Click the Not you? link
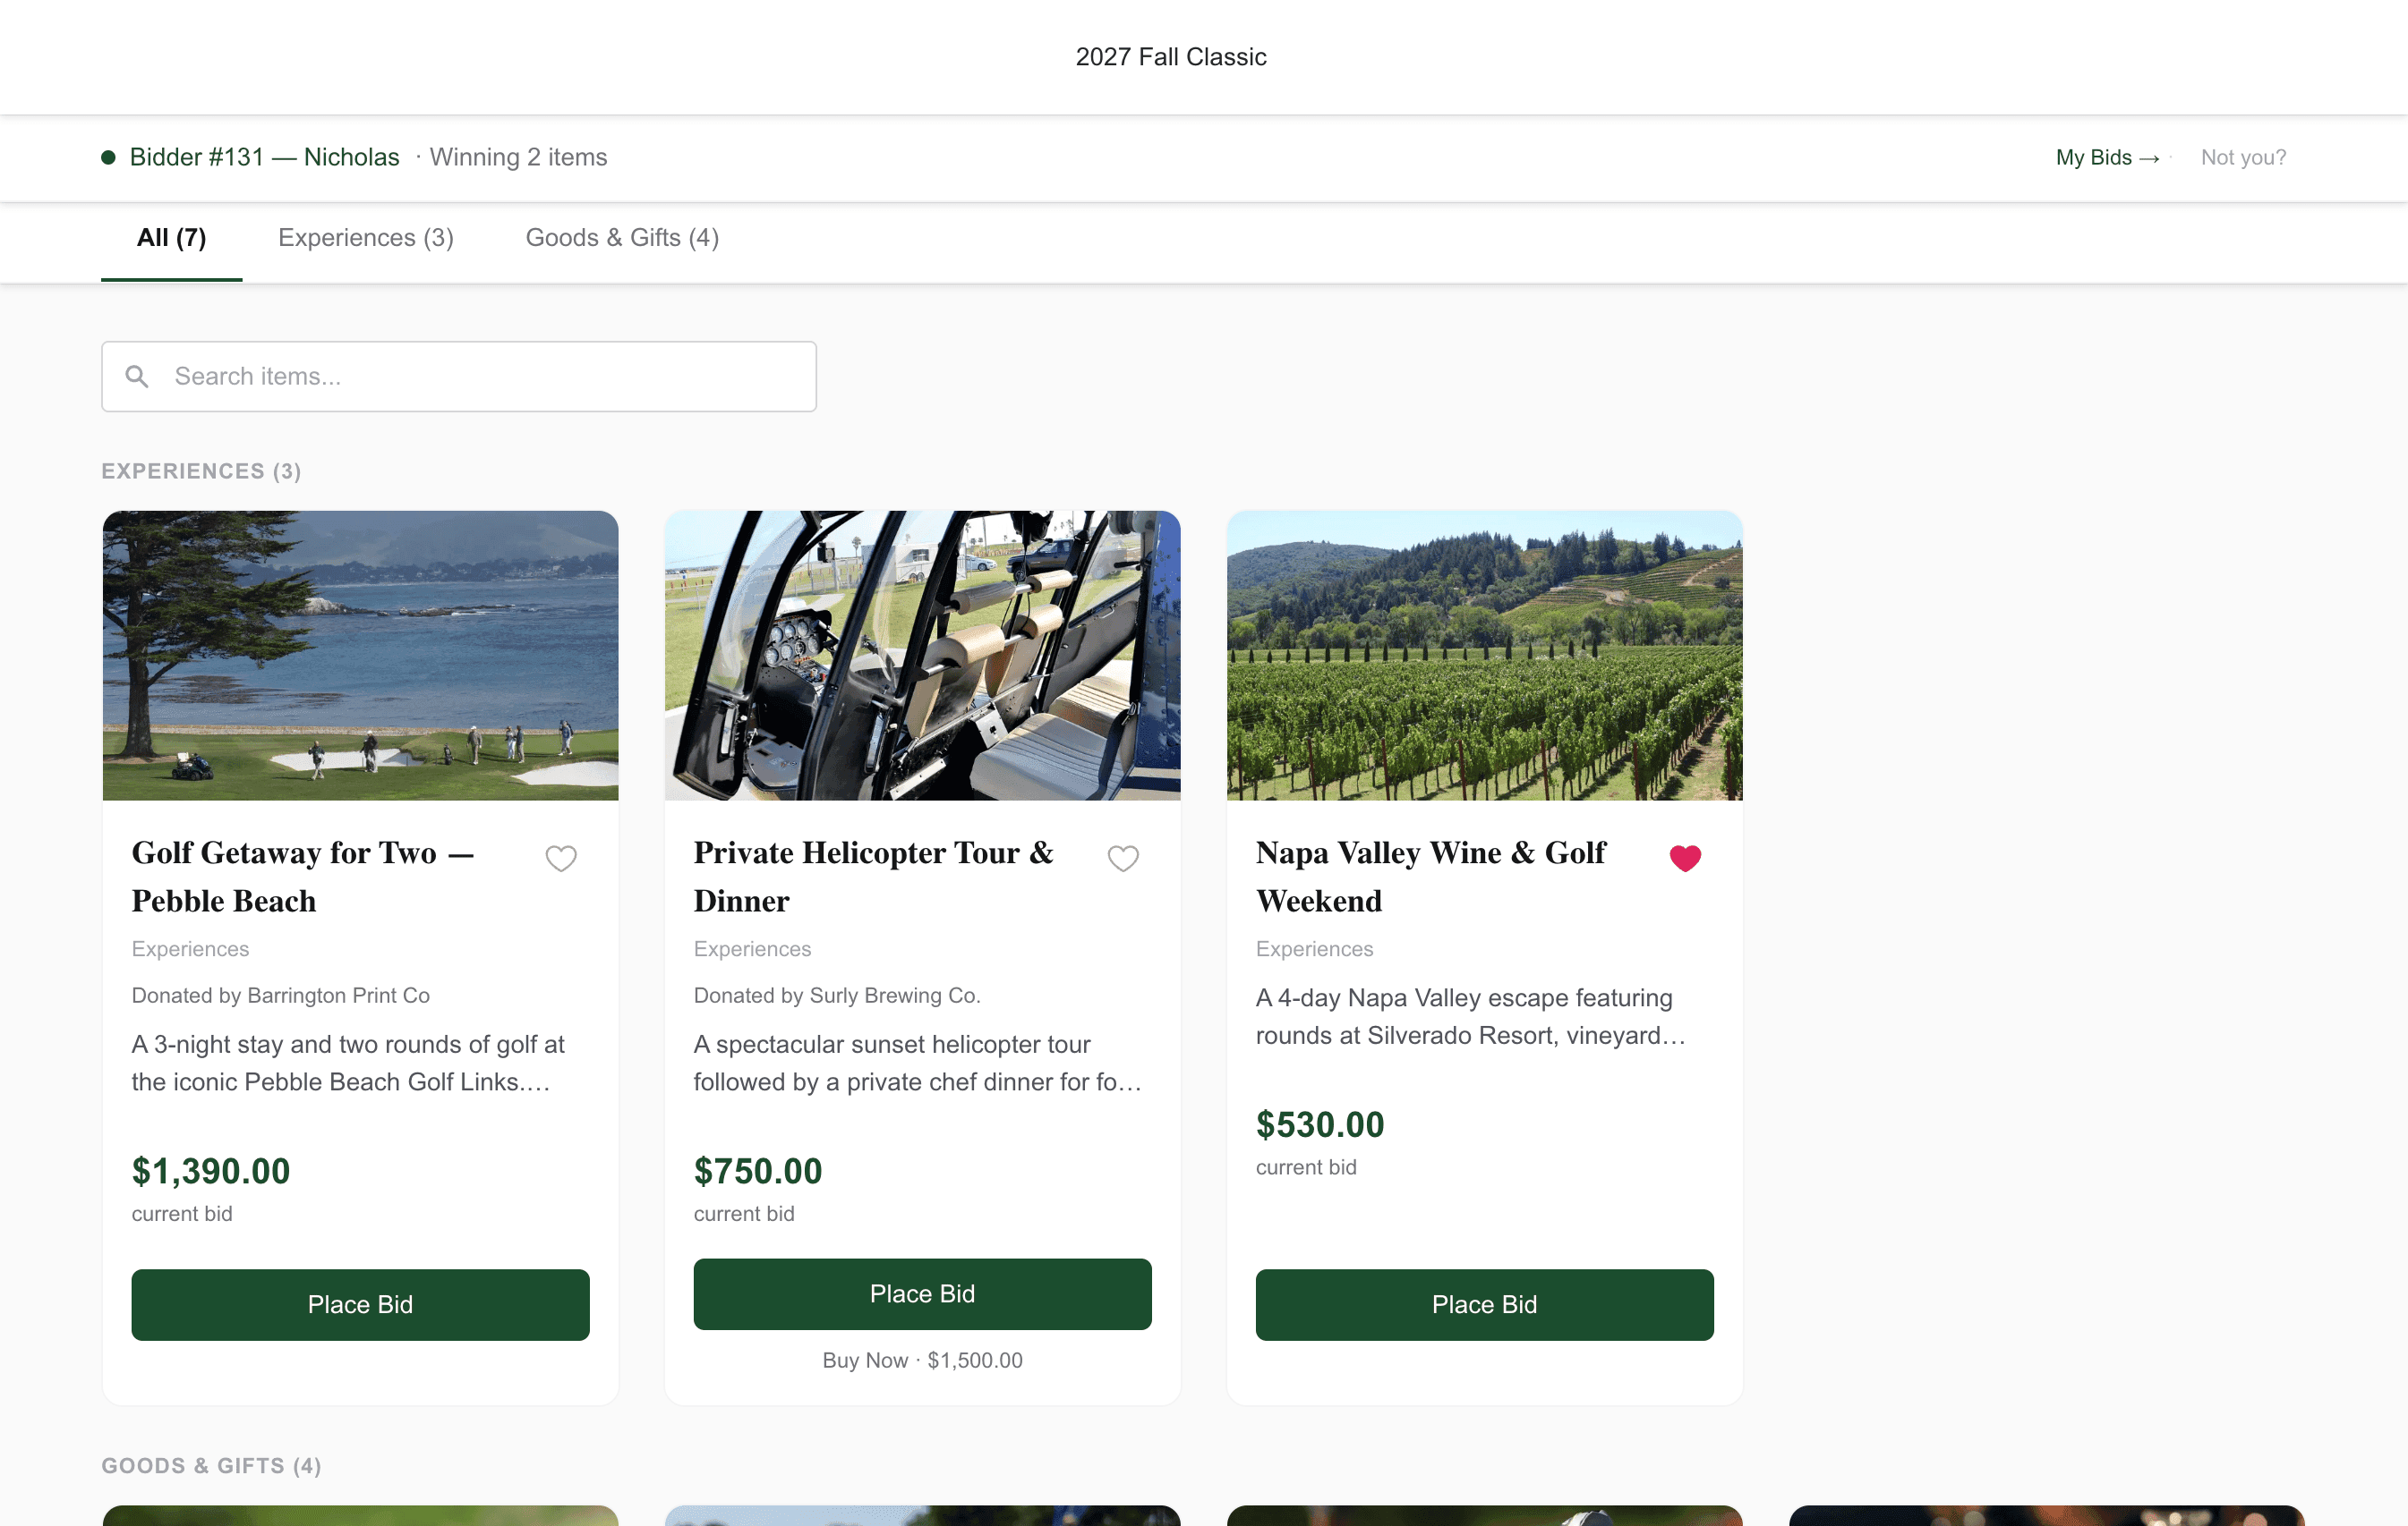The height and width of the screenshot is (1526, 2408). [x=2243, y=157]
